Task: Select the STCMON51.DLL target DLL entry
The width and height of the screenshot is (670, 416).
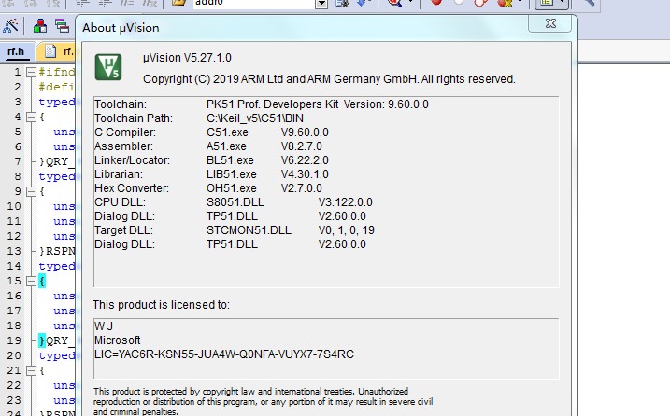Action: point(249,230)
